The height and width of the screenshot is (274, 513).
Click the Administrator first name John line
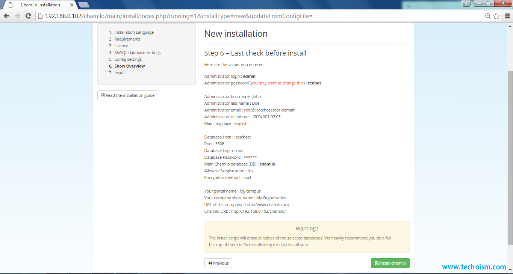point(233,96)
